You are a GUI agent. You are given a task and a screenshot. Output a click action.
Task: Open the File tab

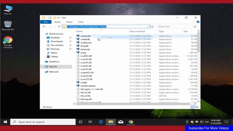coord(46,22)
